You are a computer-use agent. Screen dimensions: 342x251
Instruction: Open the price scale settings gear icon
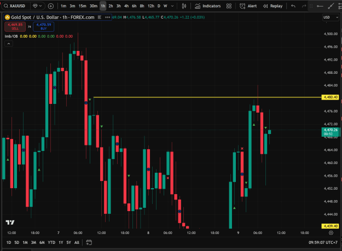click(331, 233)
